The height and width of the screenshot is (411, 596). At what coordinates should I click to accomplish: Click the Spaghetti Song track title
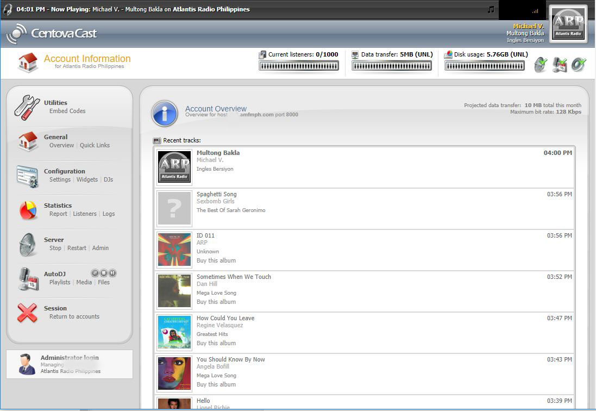click(x=217, y=194)
